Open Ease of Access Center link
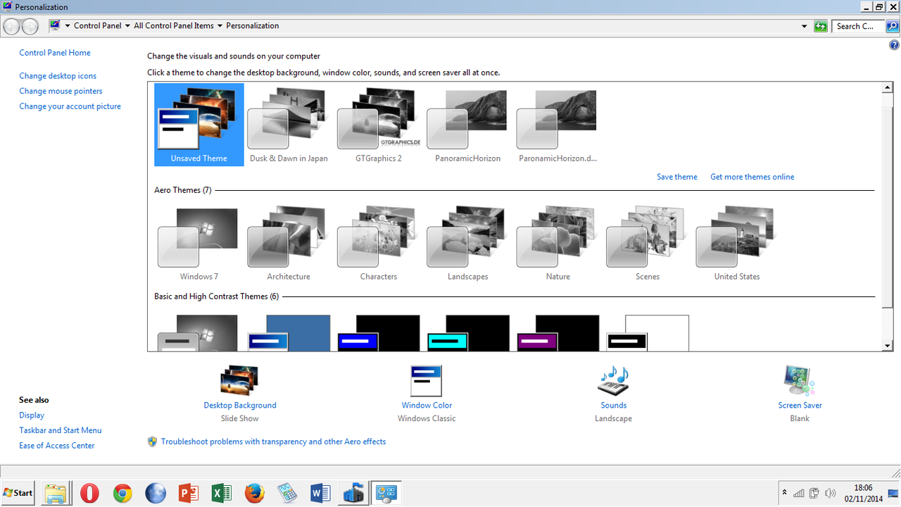Screen dimensions: 901x507 [56, 446]
